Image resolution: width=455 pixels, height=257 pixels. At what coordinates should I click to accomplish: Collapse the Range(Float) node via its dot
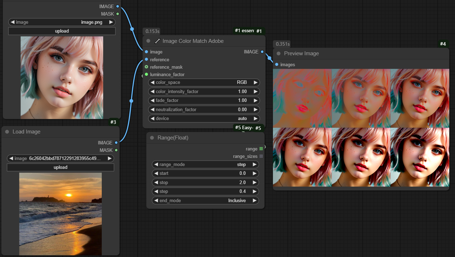(152, 138)
